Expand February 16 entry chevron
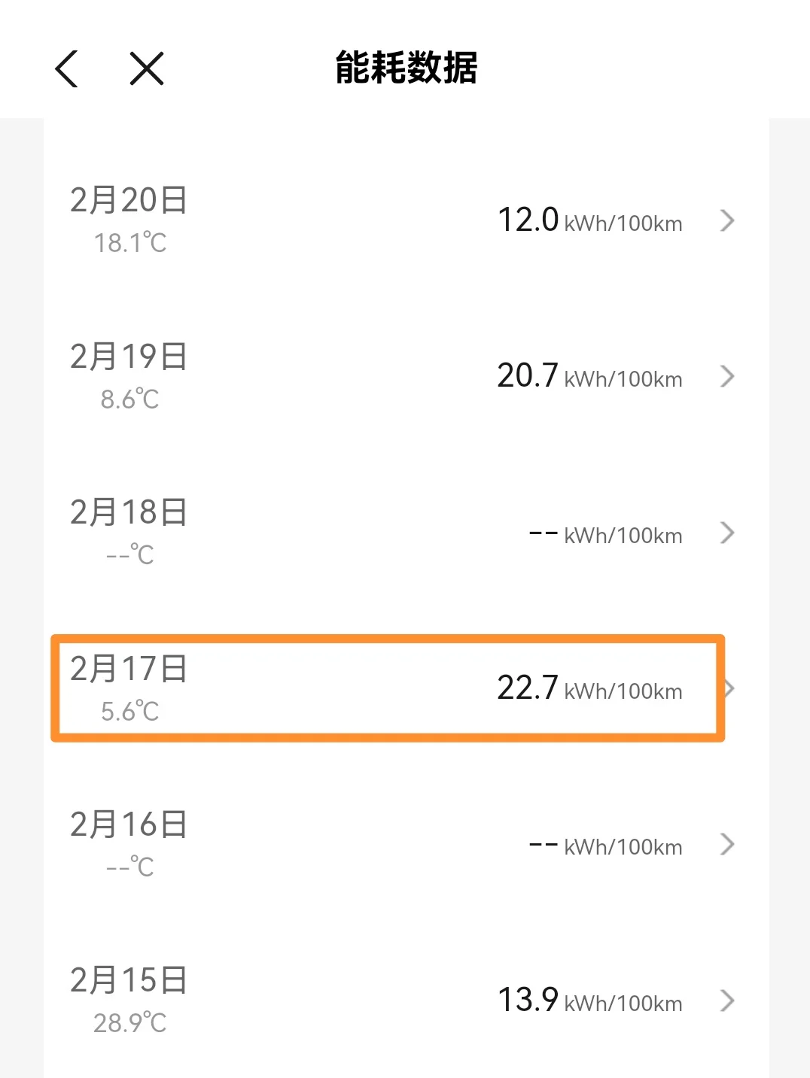Image resolution: width=810 pixels, height=1078 pixels. [726, 845]
